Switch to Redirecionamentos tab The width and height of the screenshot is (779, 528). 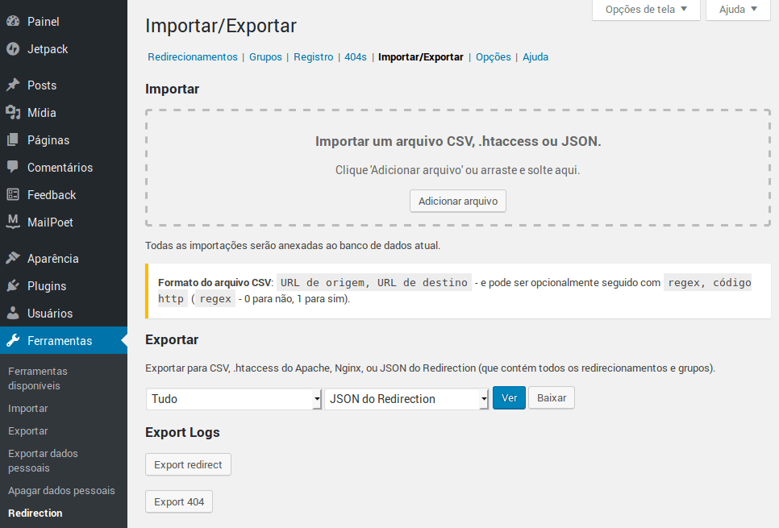pos(193,56)
